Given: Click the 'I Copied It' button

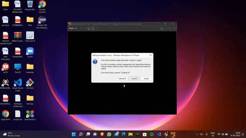Looking at the screenshot, I should coord(134,79).
